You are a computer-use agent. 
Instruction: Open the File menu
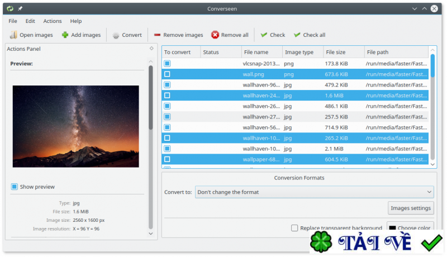[x=12, y=21]
